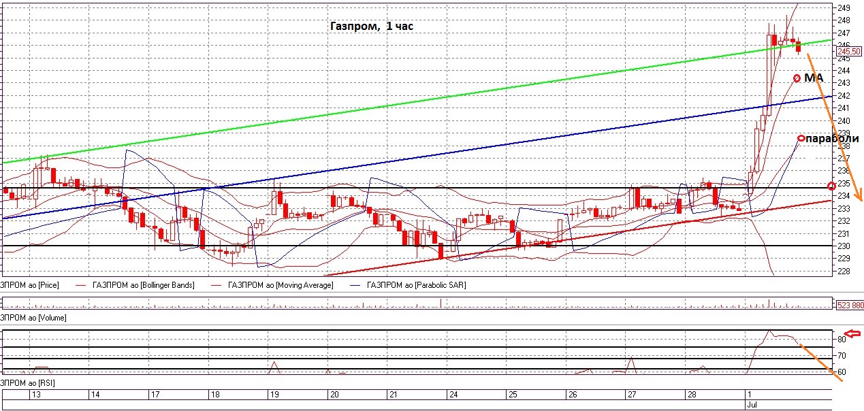Image resolution: width=864 pixels, height=411 pixels.
Task: Select date 17 on the time axis
Action: [156, 395]
